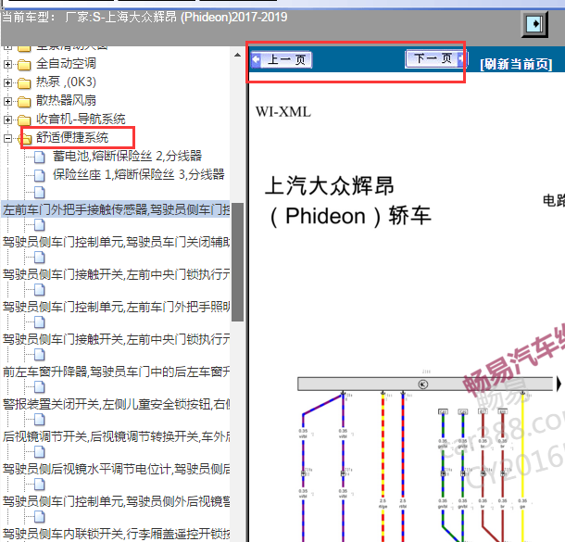Click the arrow panel toggle icon at top right

[x=534, y=24]
